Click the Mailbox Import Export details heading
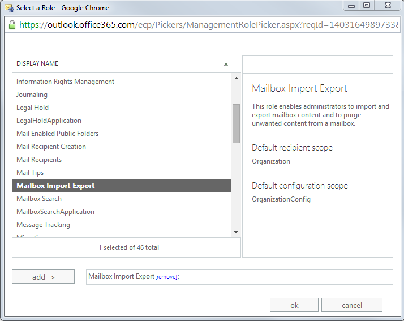404x321 pixels. pyautogui.click(x=299, y=88)
